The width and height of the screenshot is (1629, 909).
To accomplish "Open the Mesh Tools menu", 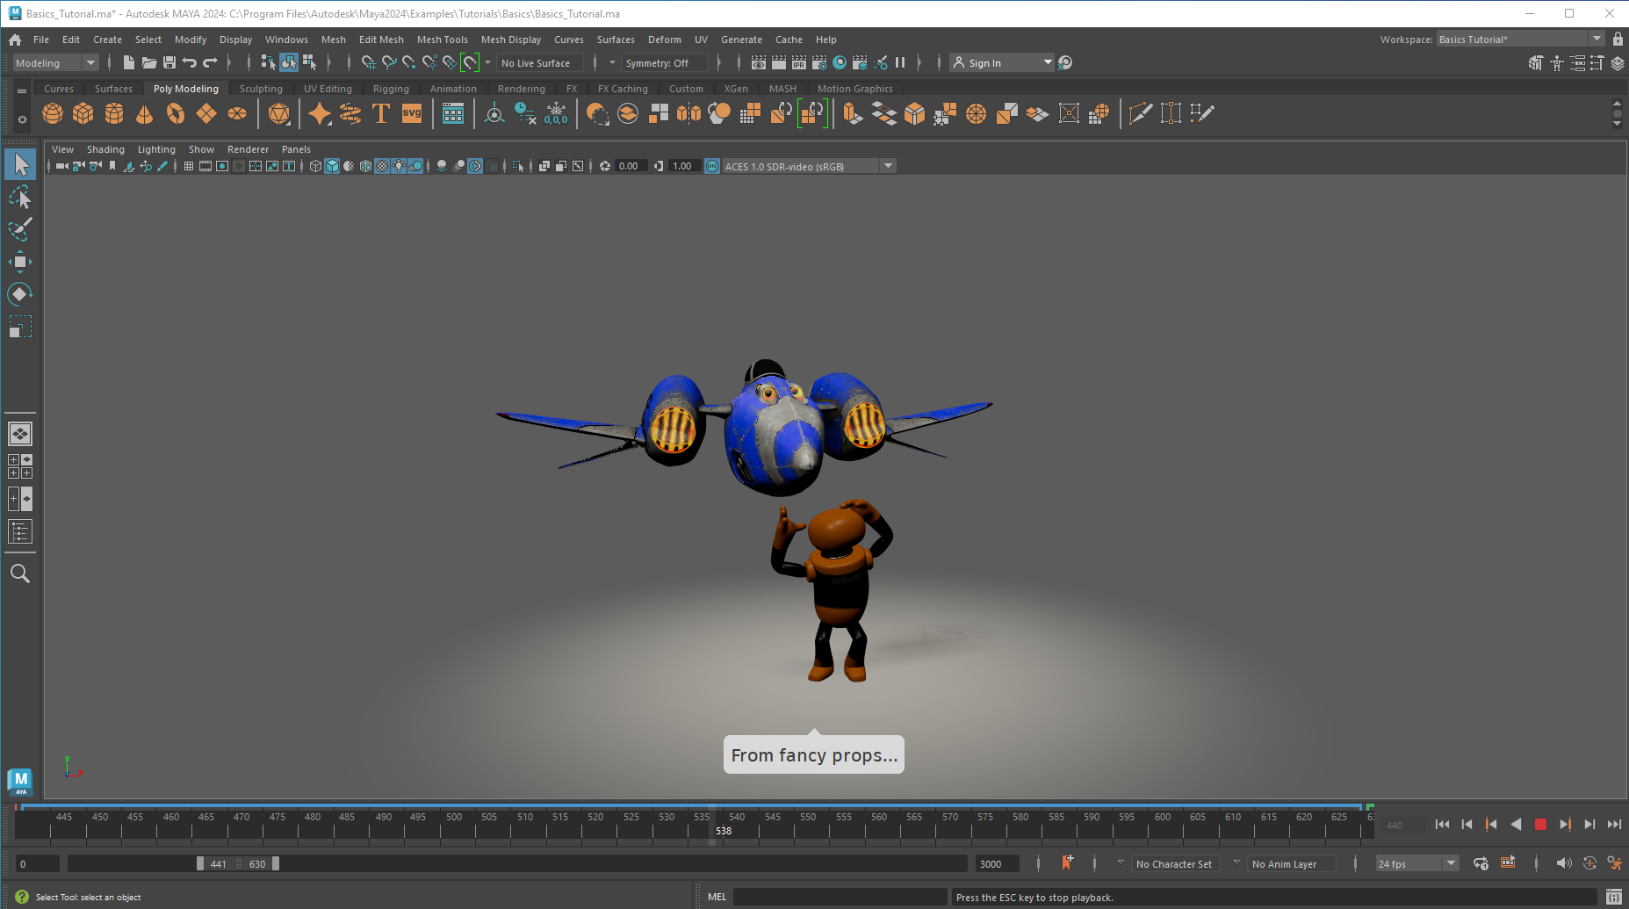I will pos(442,40).
